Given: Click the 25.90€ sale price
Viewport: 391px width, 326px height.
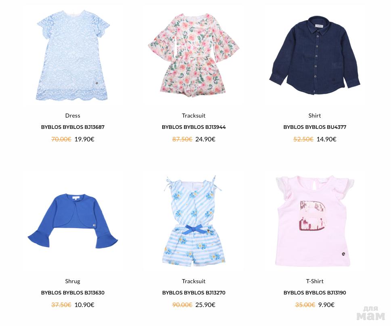Looking at the screenshot, I should click(205, 305).
